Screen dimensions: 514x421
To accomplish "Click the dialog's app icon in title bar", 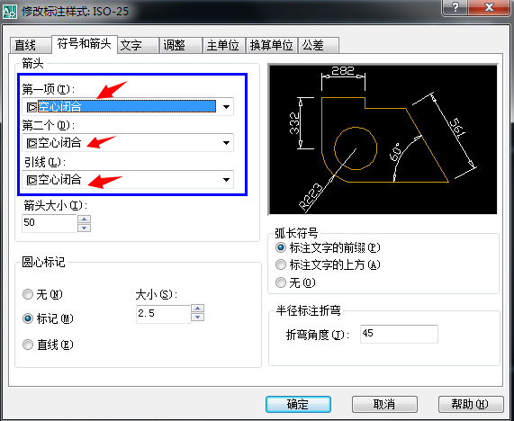I will [x=10, y=11].
